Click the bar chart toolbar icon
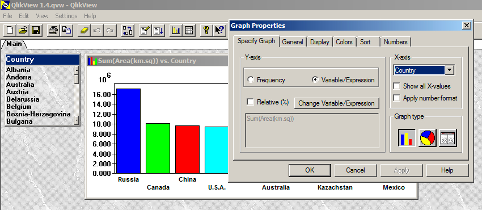Screen dimensions: 482x210 click(x=176, y=30)
